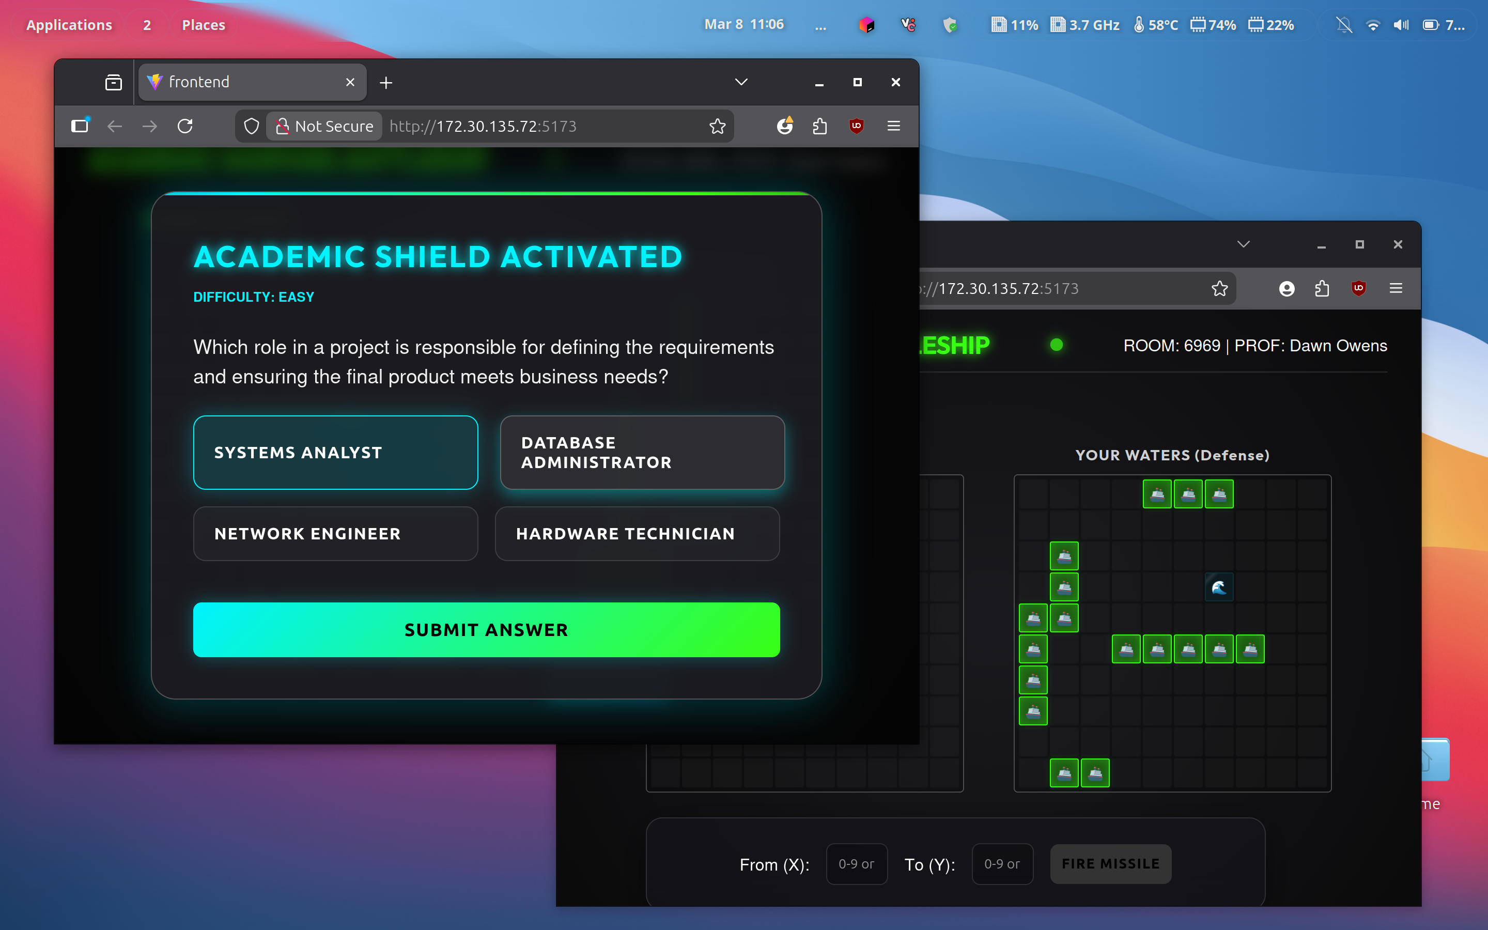1488x930 pixels.
Task: Choose Database Administrator answer option
Action: [642, 452]
